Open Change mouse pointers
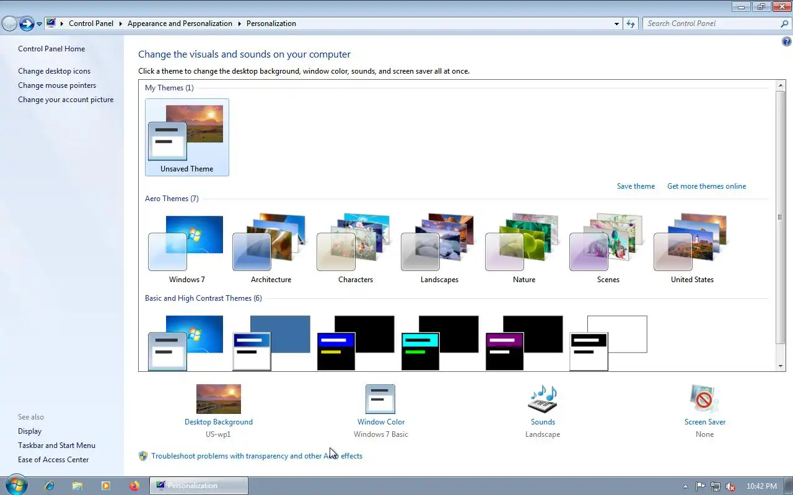The image size is (793, 495). pyautogui.click(x=57, y=85)
